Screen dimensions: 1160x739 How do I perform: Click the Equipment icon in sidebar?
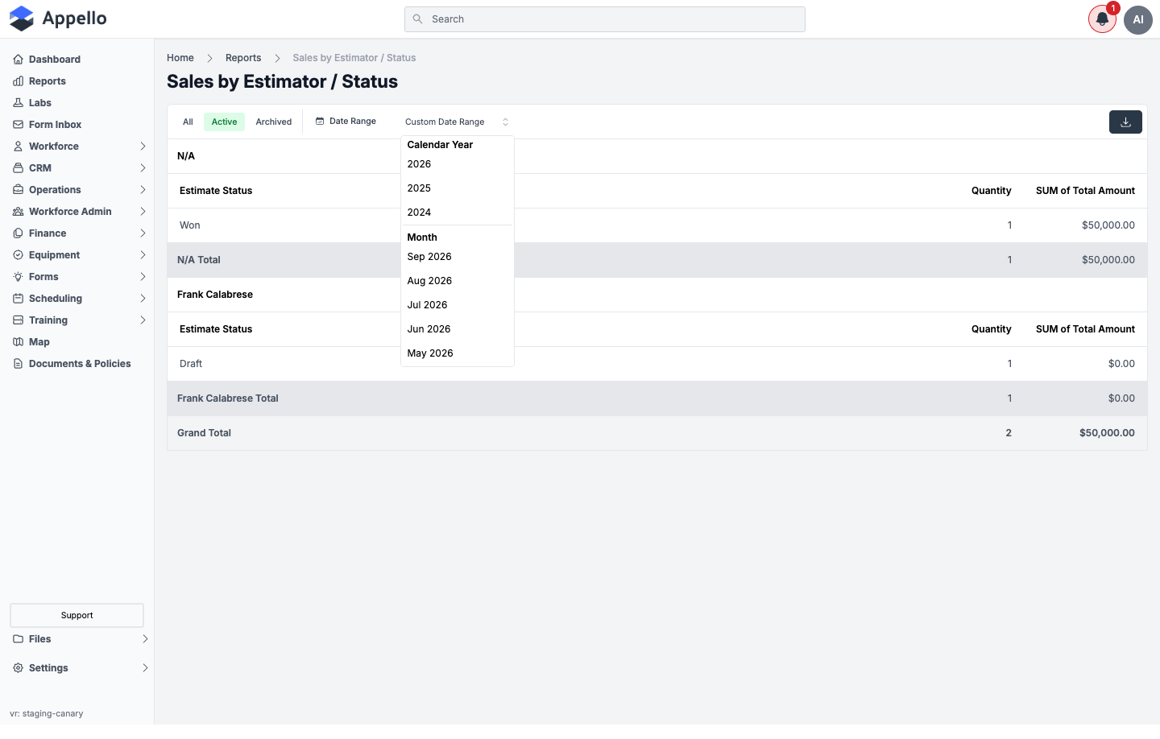(18, 255)
